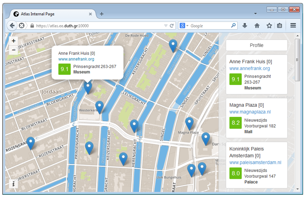This screenshot has height=197, width=306.
Task: Bookmark this page with star icon
Action: tap(269, 26)
